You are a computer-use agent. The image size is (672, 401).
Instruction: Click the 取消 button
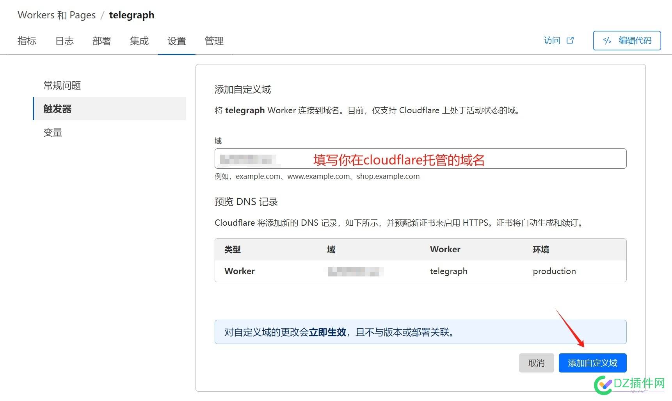click(536, 363)
